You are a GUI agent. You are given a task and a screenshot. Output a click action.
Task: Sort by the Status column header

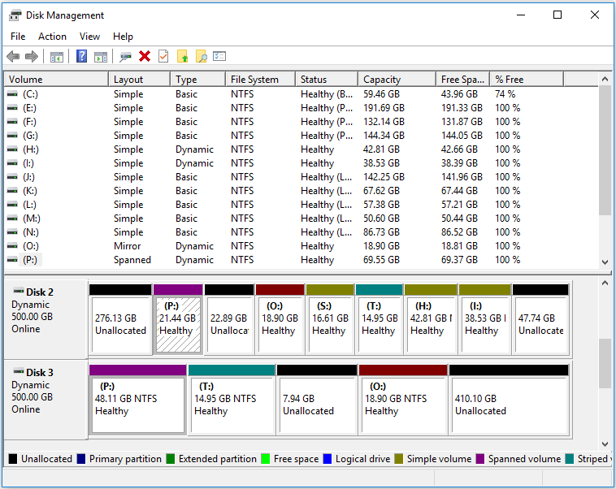[x=327, y=80]
